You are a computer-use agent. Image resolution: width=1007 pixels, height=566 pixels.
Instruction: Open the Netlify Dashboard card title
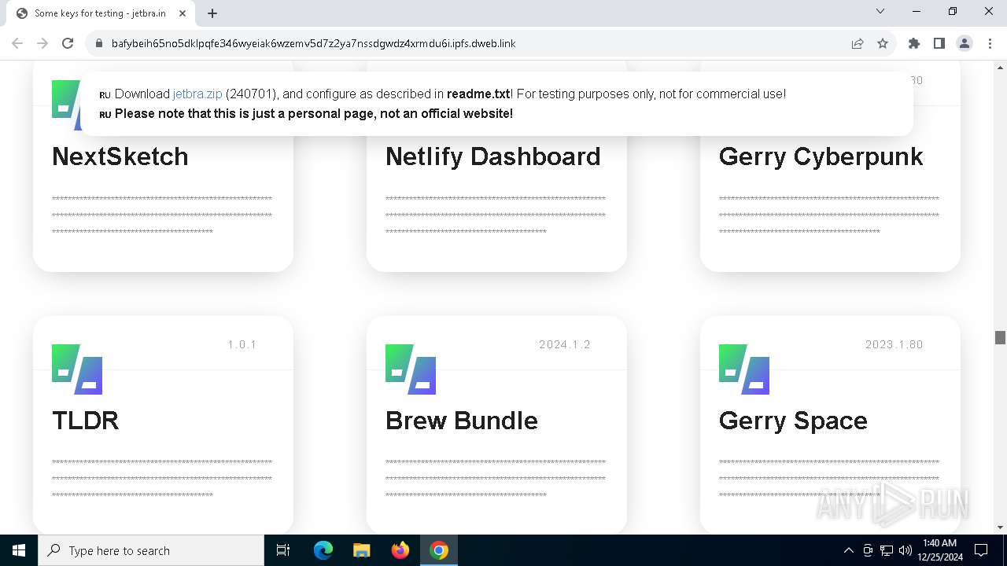click(x=493, y=156)
